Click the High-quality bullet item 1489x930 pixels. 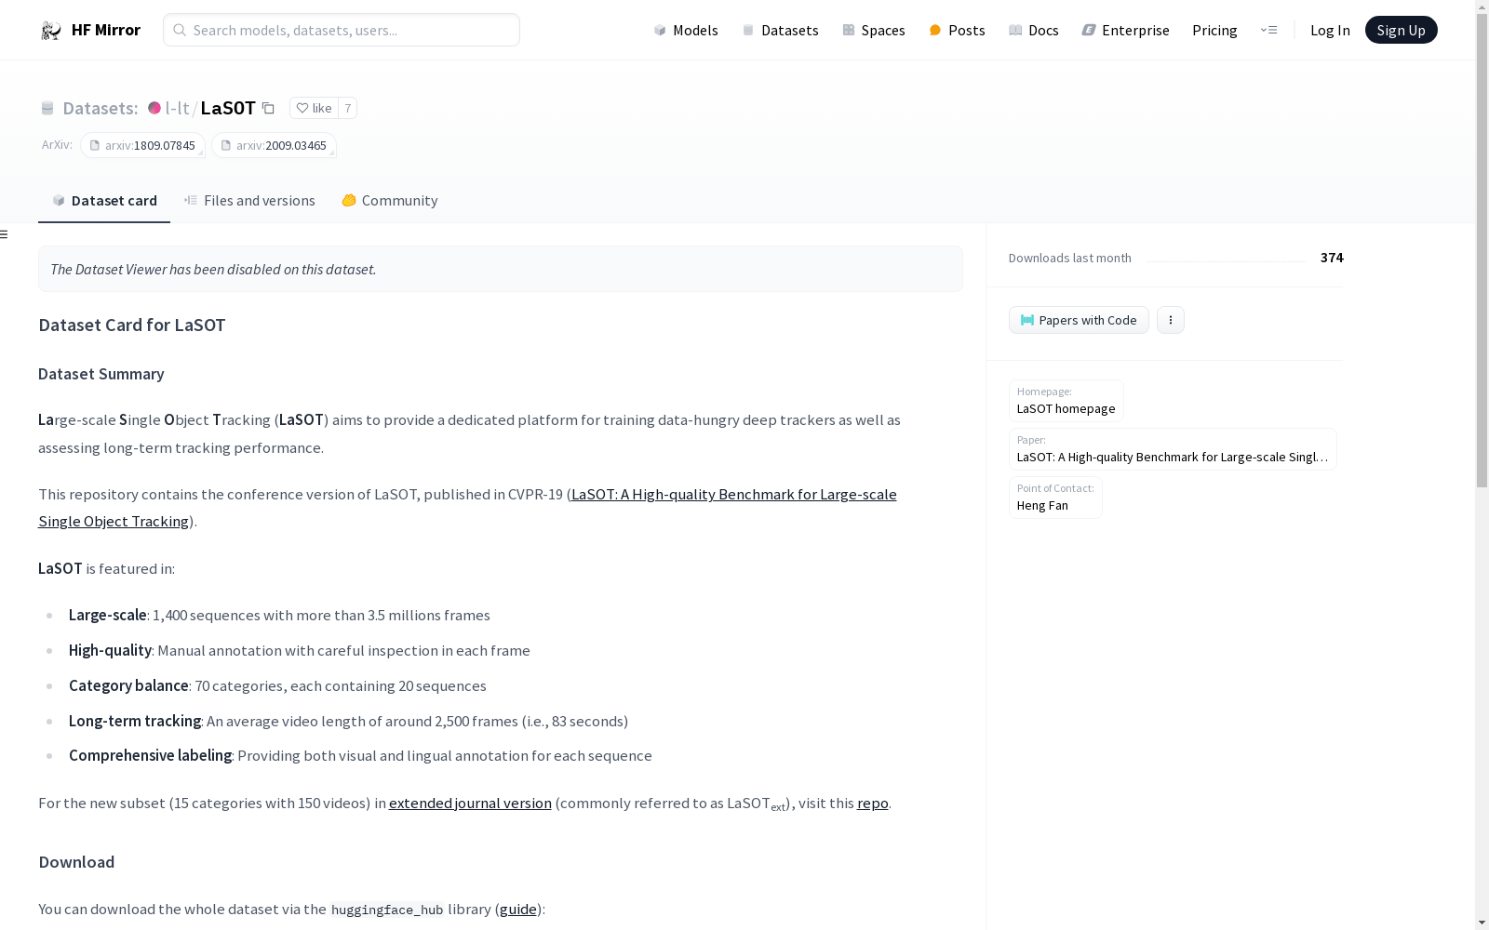(x=300, y=650)
